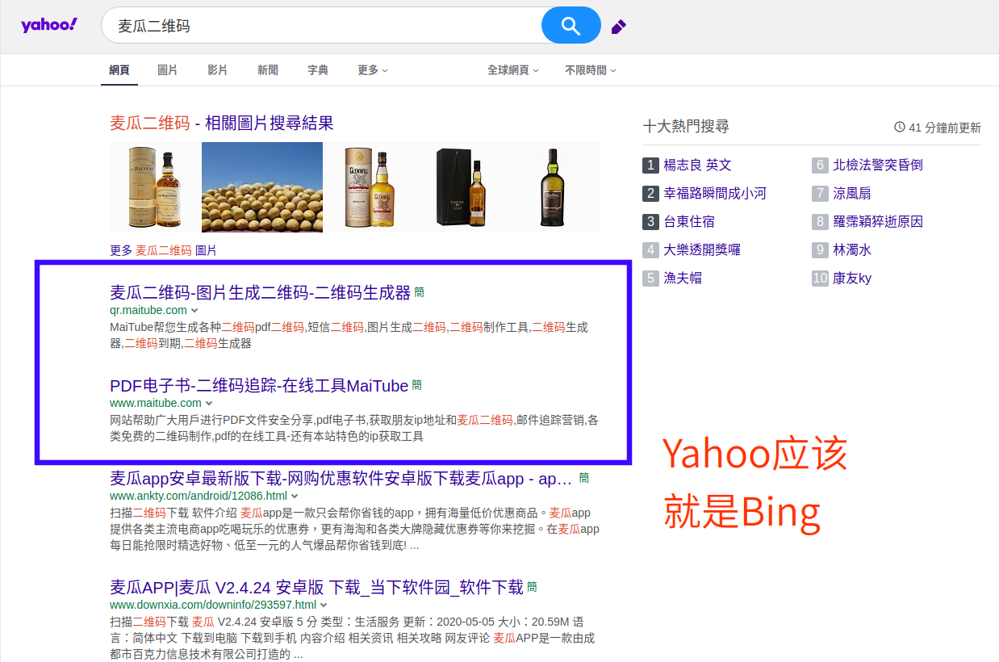
Task: Click the qr.maitube.com URL text
Action: 148,310
